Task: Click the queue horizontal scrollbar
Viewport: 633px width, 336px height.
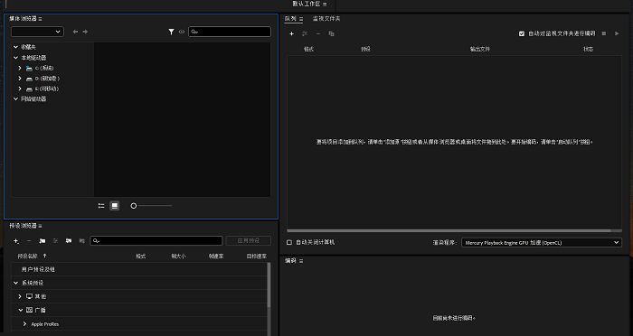Action: point(449,230)
